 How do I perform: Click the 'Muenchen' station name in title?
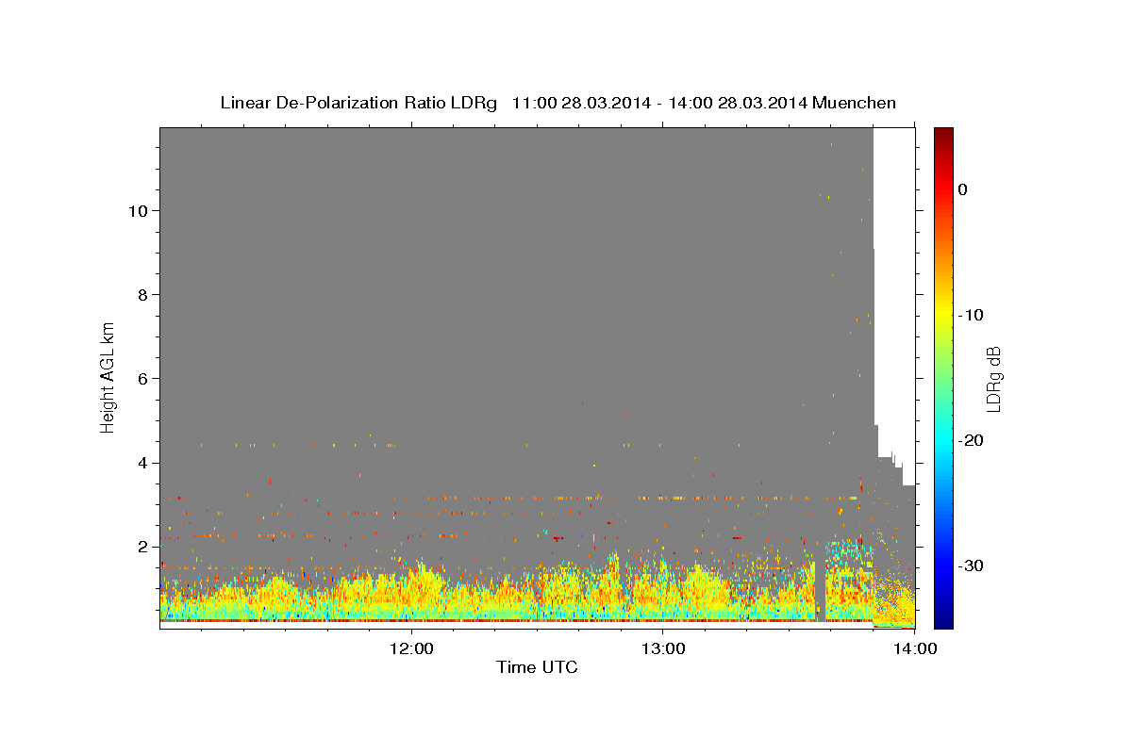tap(855, 103)
